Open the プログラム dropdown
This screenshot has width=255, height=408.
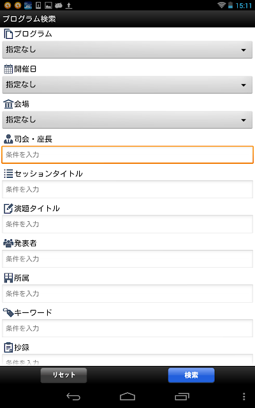127,50
